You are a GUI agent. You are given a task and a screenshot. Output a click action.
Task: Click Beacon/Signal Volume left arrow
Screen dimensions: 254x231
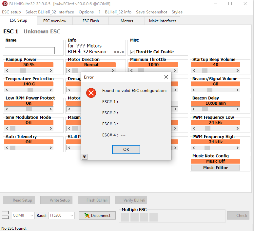pyautogui.click(x=194, y=90)
